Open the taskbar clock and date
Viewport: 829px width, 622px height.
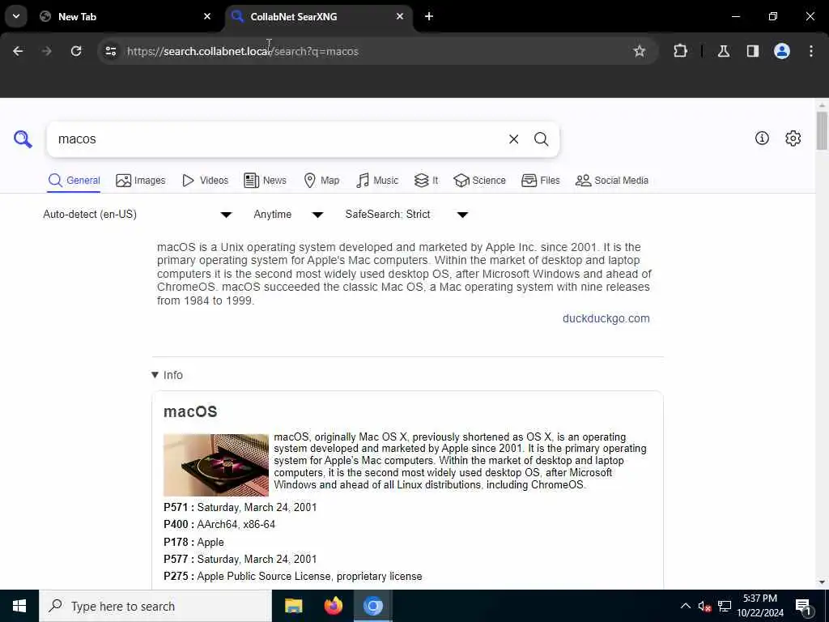pos(760,606)
